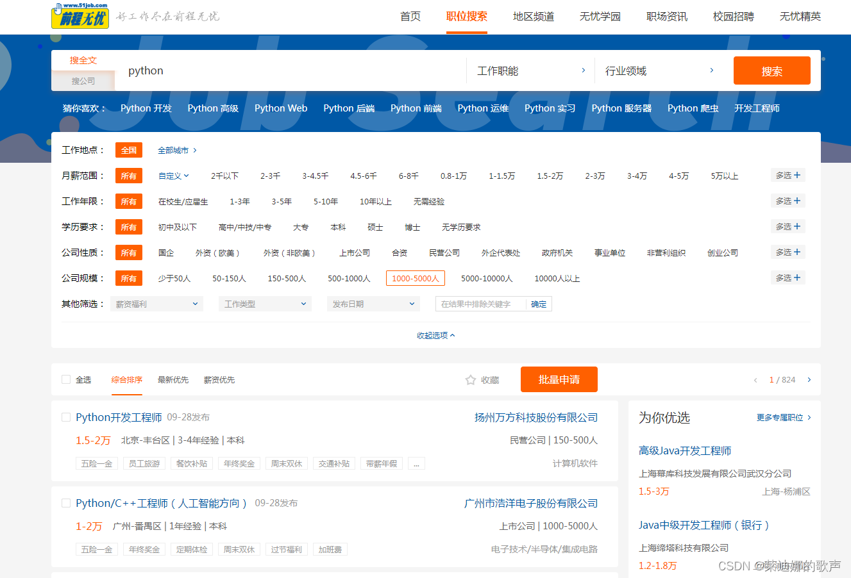Open the 无忧精英 nav item
851x578 pixels.
[x=800, y=16]
